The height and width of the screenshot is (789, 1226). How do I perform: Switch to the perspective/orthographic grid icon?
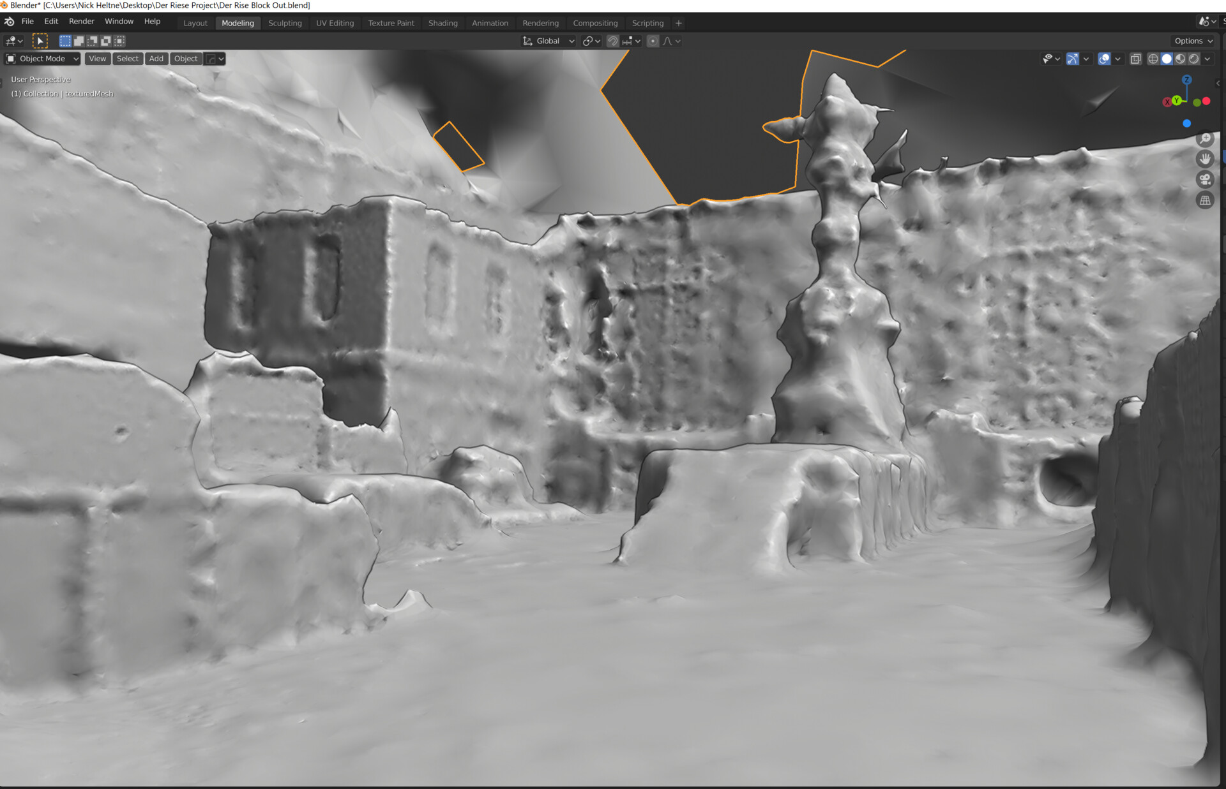pos(1205,200)
